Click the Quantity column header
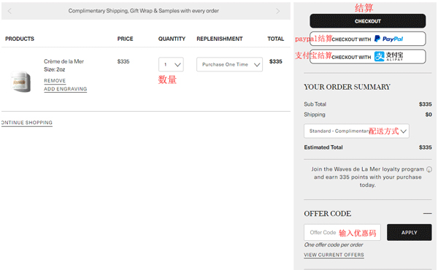 pyautogui.click(x=172, y=39)
